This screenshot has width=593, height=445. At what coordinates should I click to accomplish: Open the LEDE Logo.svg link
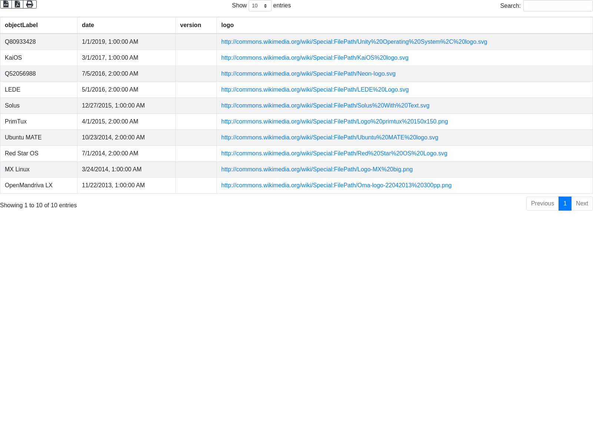coord(315,90)
